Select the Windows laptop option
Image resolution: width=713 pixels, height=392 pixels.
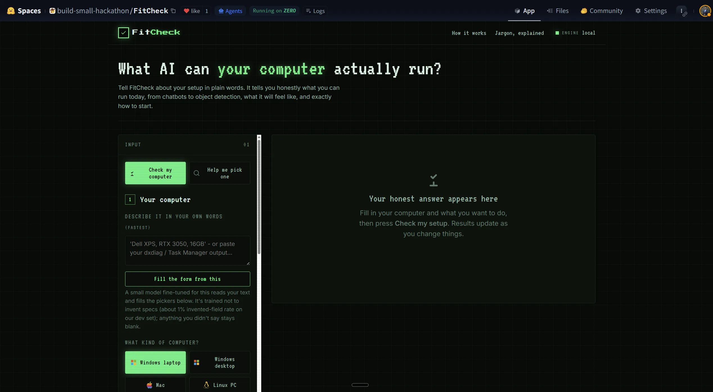(x=155, y=362)
